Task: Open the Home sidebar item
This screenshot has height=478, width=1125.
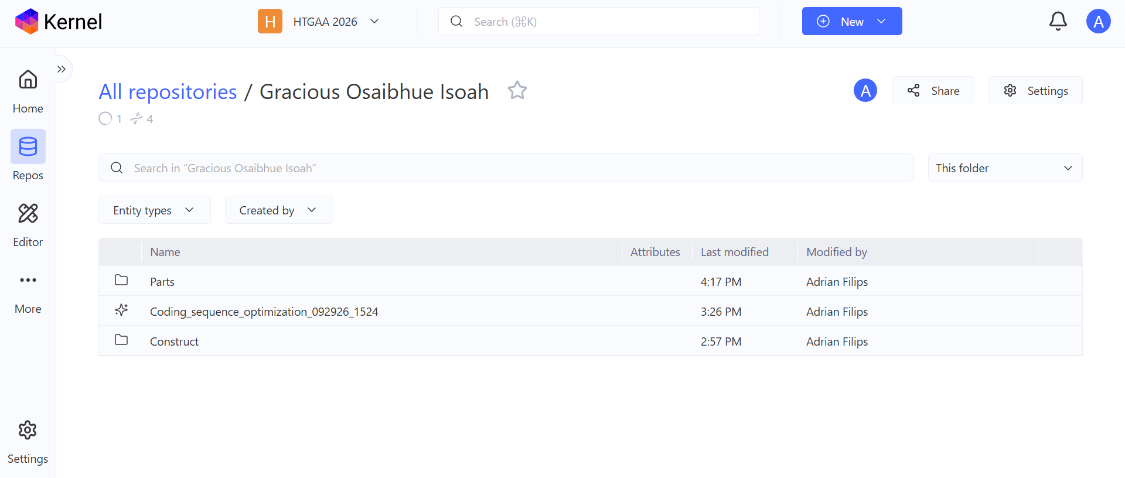Action: click(x=28, y=91)
